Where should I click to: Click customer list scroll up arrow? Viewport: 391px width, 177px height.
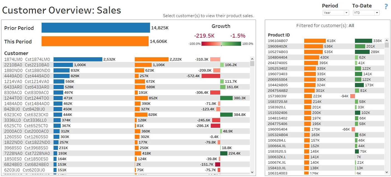(x=252, y=59)
